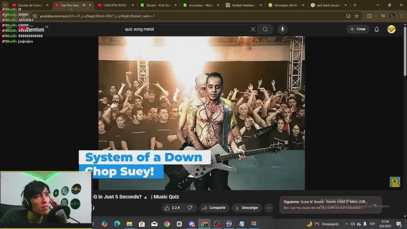Like the video with thumbs up
407x229 pixels.
coord(172,208)
